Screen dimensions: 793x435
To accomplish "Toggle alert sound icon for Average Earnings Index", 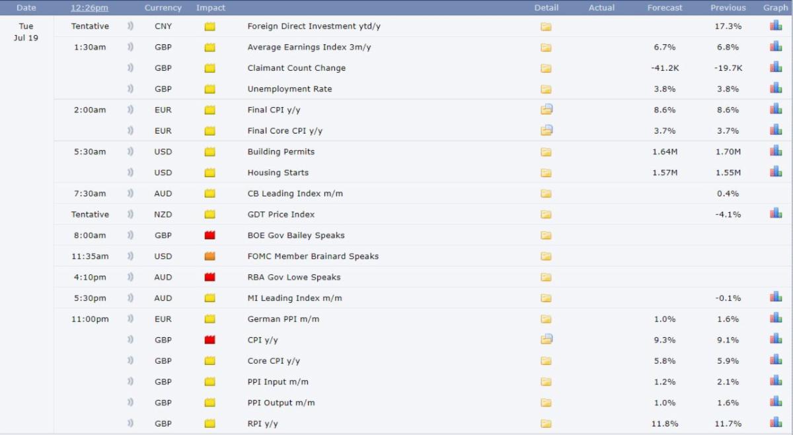I will [130, 48].
